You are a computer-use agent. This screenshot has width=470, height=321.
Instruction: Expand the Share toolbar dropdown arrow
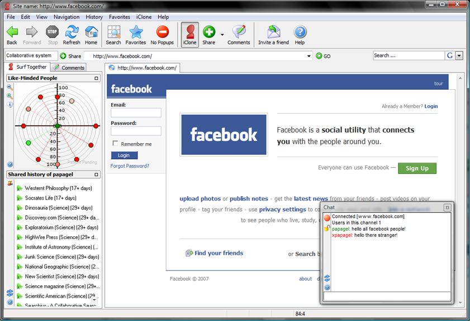(222, 35)
